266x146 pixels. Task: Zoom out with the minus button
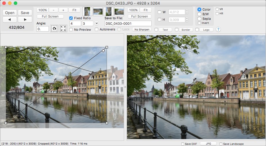coord(53,10)
